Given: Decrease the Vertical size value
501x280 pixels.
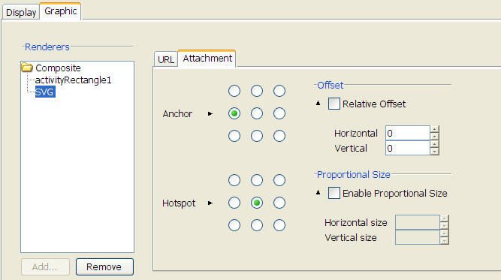Looking at the screenshot, I should pos(444,241).
